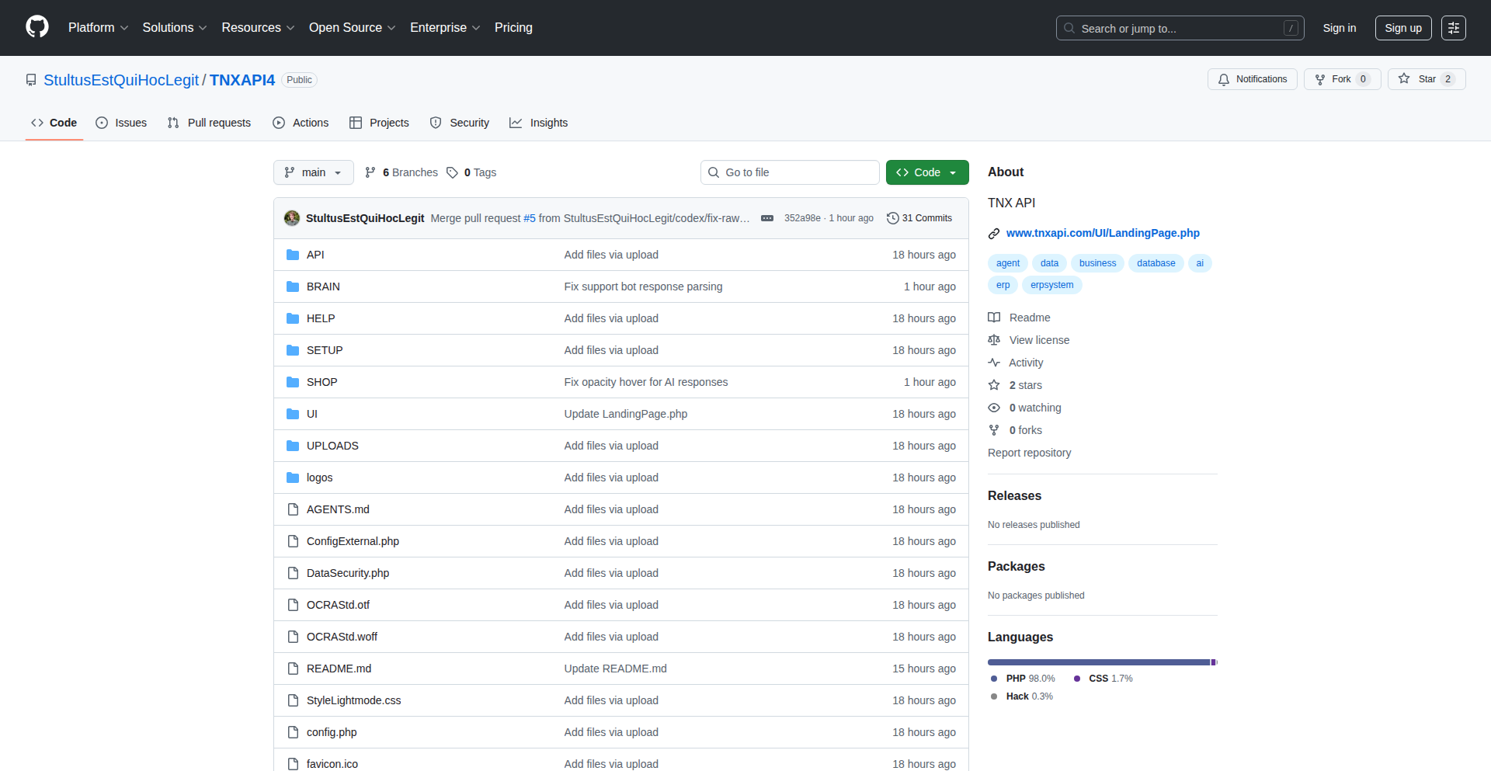Switch to the Pull requests tab
Screen dimensions: 1491x771
[x=209, y=123]
